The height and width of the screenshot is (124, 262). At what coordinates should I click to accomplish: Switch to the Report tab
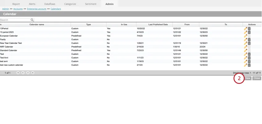tap(16, 4)
